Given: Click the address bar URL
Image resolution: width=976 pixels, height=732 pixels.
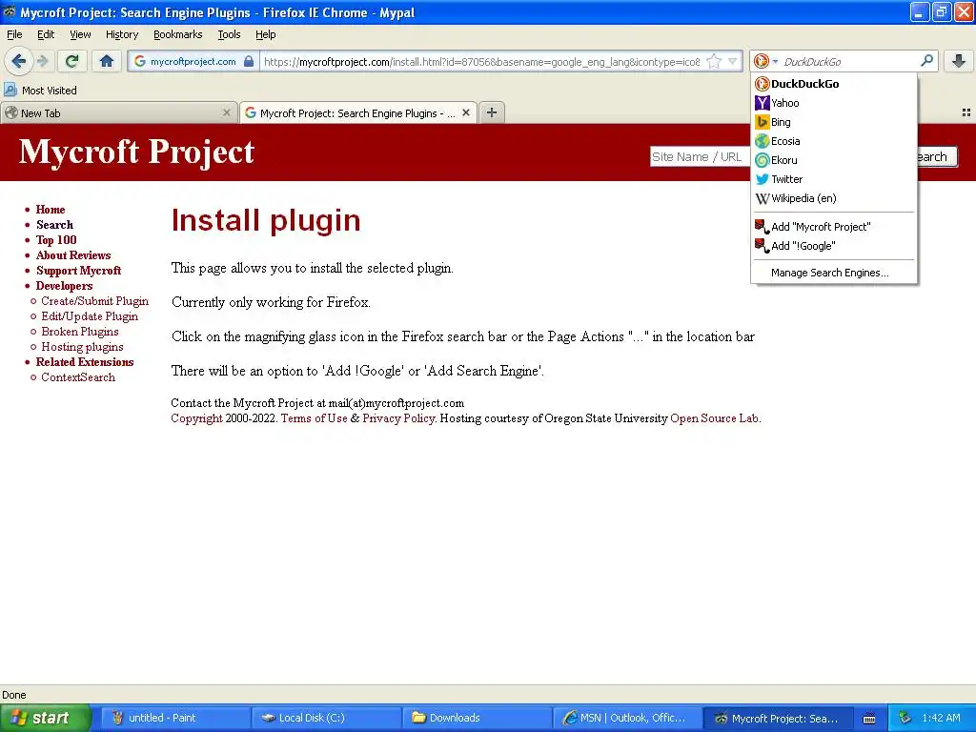Looking at the screenshot, I should [x=482, y=61].
